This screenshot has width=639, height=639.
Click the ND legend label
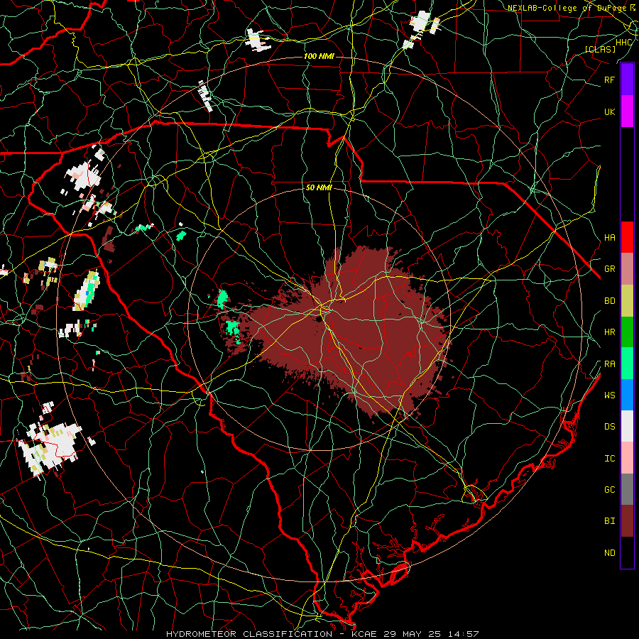(x=609, y=552)
